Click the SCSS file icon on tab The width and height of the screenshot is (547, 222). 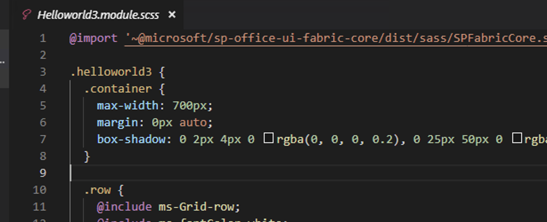[27, 15]
